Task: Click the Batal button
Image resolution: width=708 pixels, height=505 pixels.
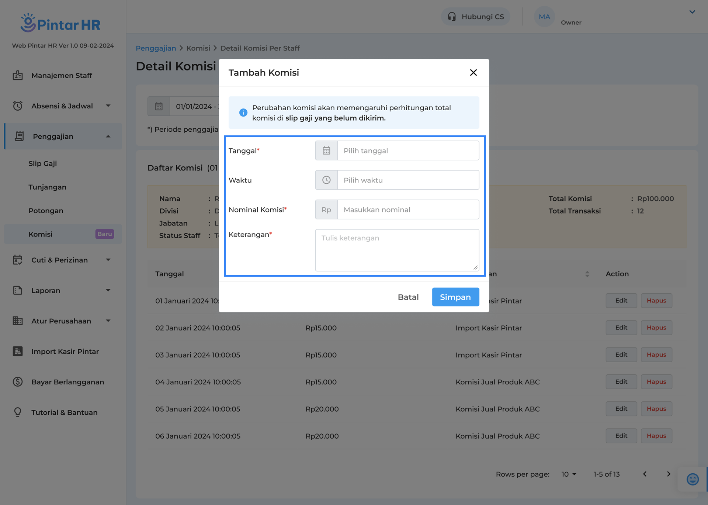Action: click(408, 297)
